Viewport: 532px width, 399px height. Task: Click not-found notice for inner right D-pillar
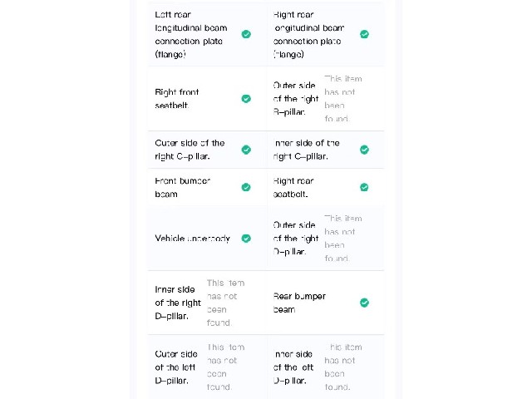click(x=225, y=303)
